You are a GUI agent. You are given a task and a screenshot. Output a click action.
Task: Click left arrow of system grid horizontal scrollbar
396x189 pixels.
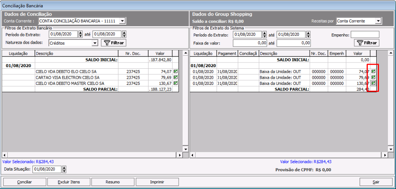pos(193,155)
